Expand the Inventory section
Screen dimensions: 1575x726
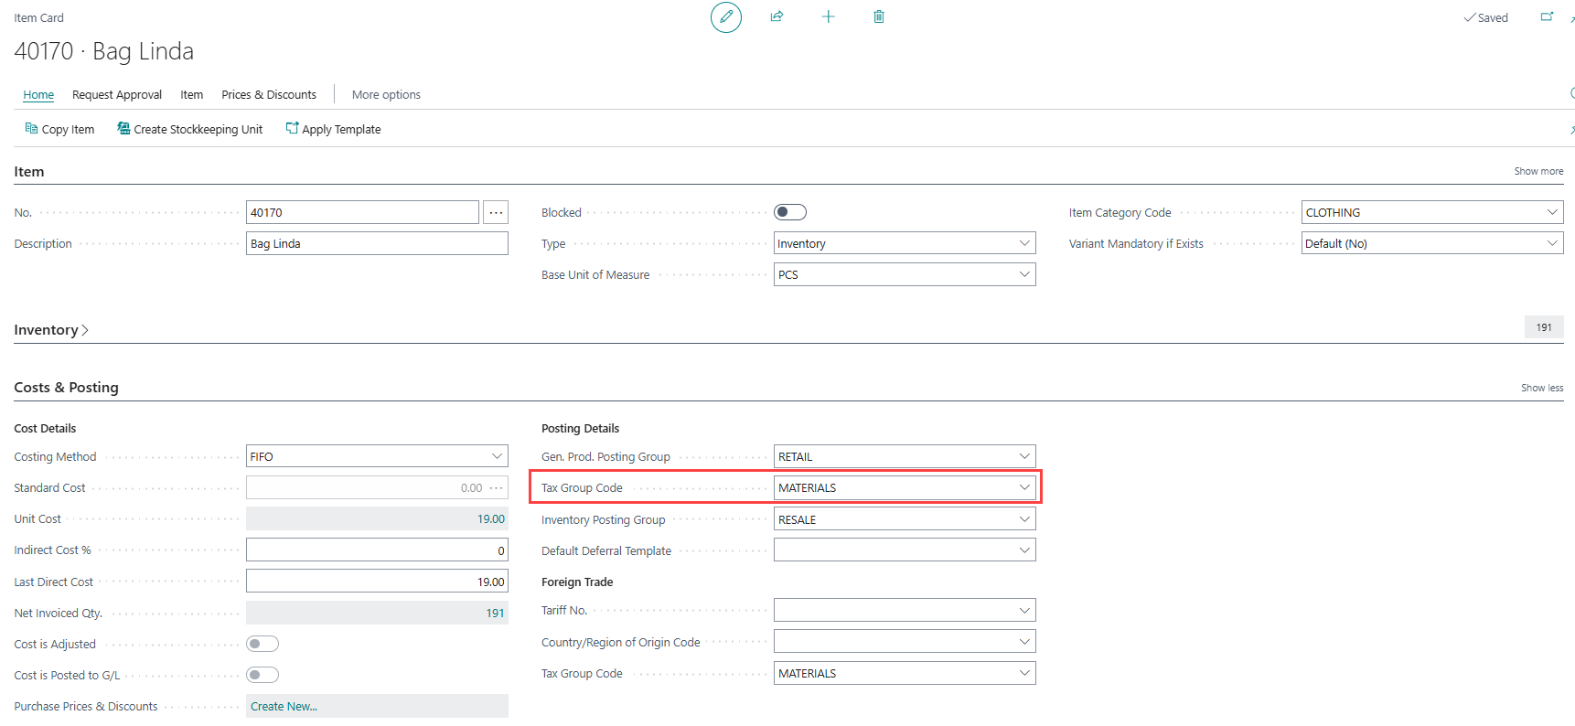tap(51, 330)
